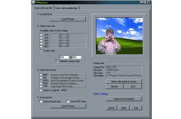This screenshot has width=181, height=119.
Task: Click the Save Picture button
Action: (68, 106)
